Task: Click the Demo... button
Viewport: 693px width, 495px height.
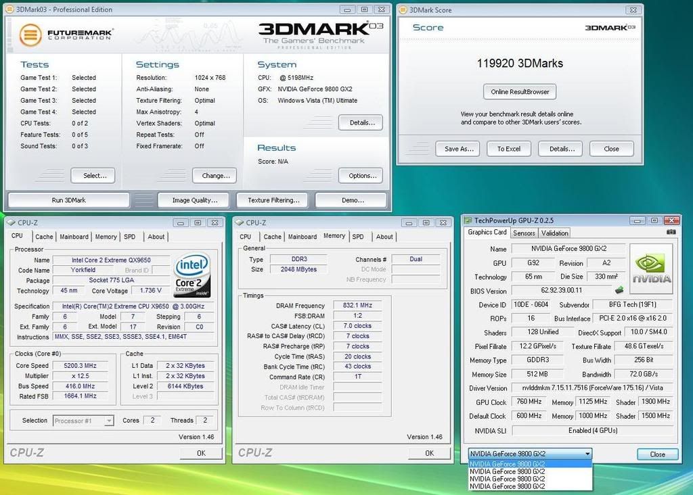Action: 351,200
